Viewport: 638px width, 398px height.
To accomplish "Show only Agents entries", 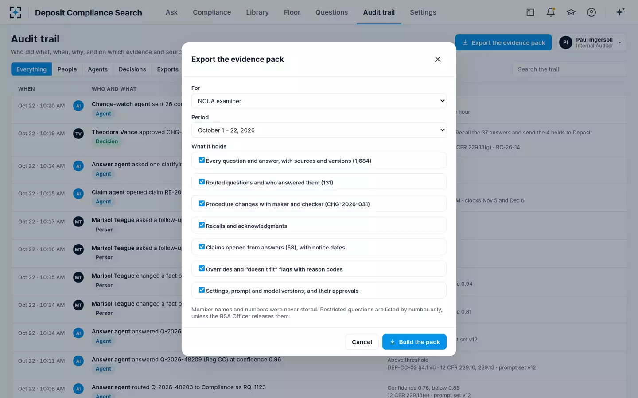I will (x=97, y=69).
